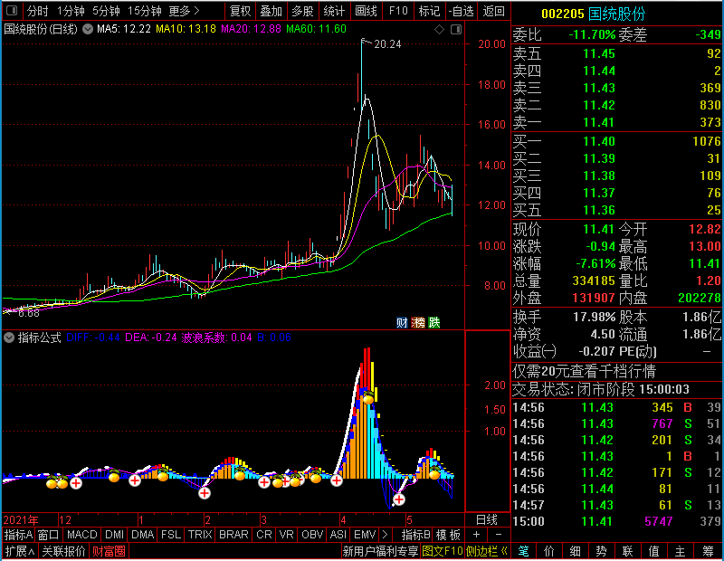Select 势 trend tab
Screen dimensions: 724x561
[x=601, y=551]
